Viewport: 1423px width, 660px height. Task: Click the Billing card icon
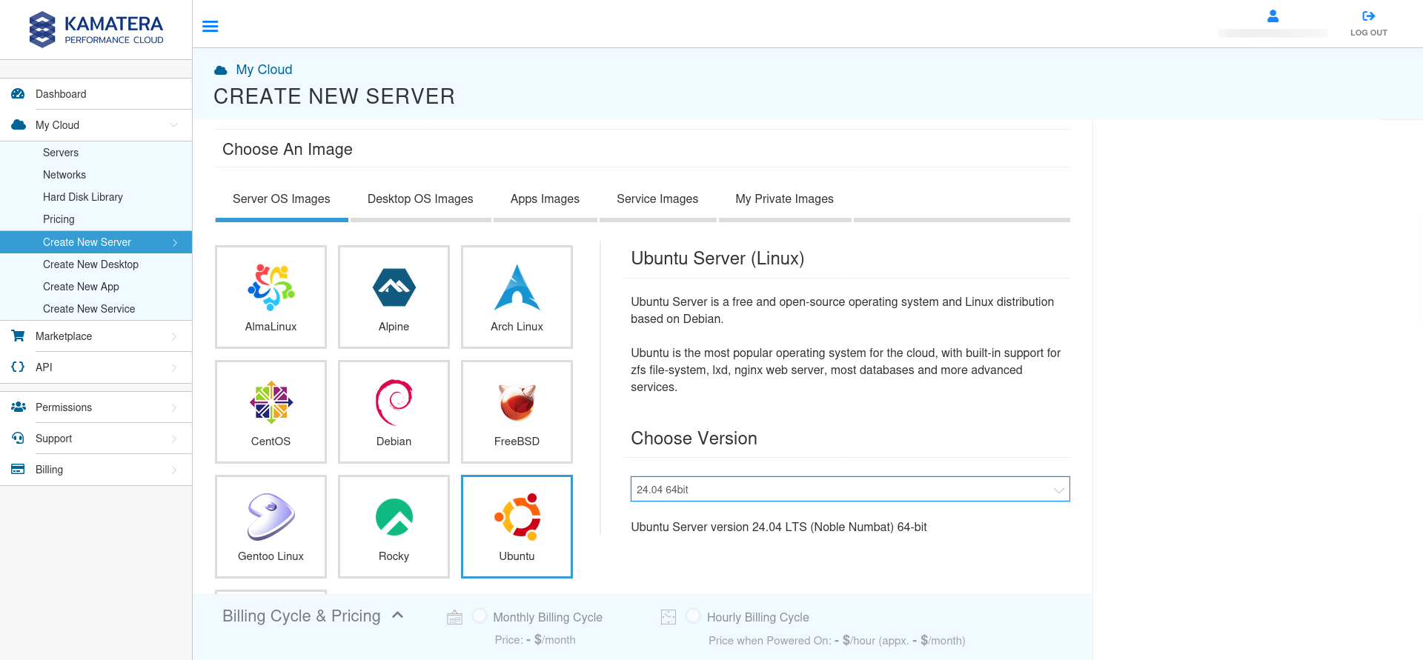tap(18, 470)
